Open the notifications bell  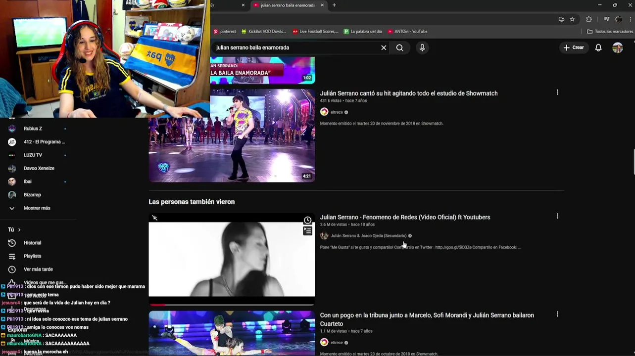[598, 47]
